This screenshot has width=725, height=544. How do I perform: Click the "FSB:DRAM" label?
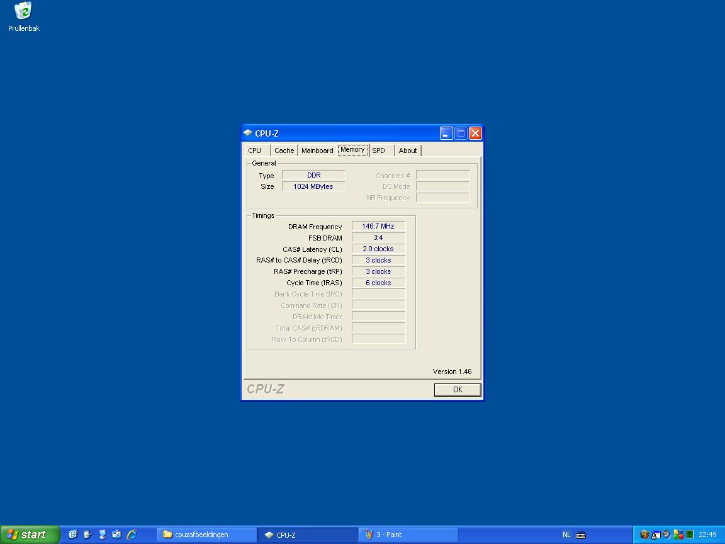pyautogui.click(x=325, y=238)
